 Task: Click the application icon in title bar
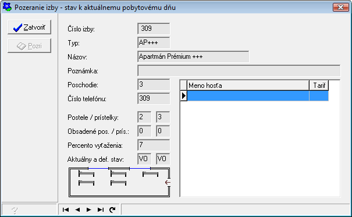(7, 7)
